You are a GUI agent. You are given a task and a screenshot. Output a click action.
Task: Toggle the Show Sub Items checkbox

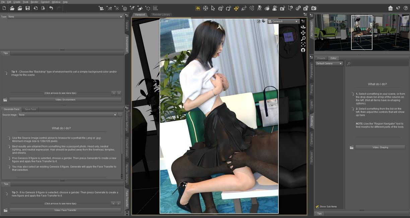pyautogui.click(x=317, y=207)
